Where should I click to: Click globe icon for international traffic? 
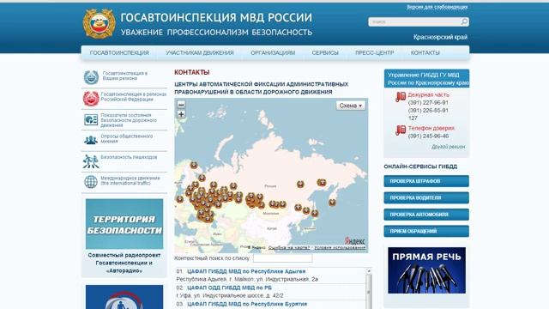tap(91, 182)
